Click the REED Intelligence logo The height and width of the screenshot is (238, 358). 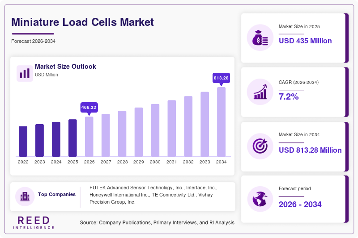[x=34, y=222]
